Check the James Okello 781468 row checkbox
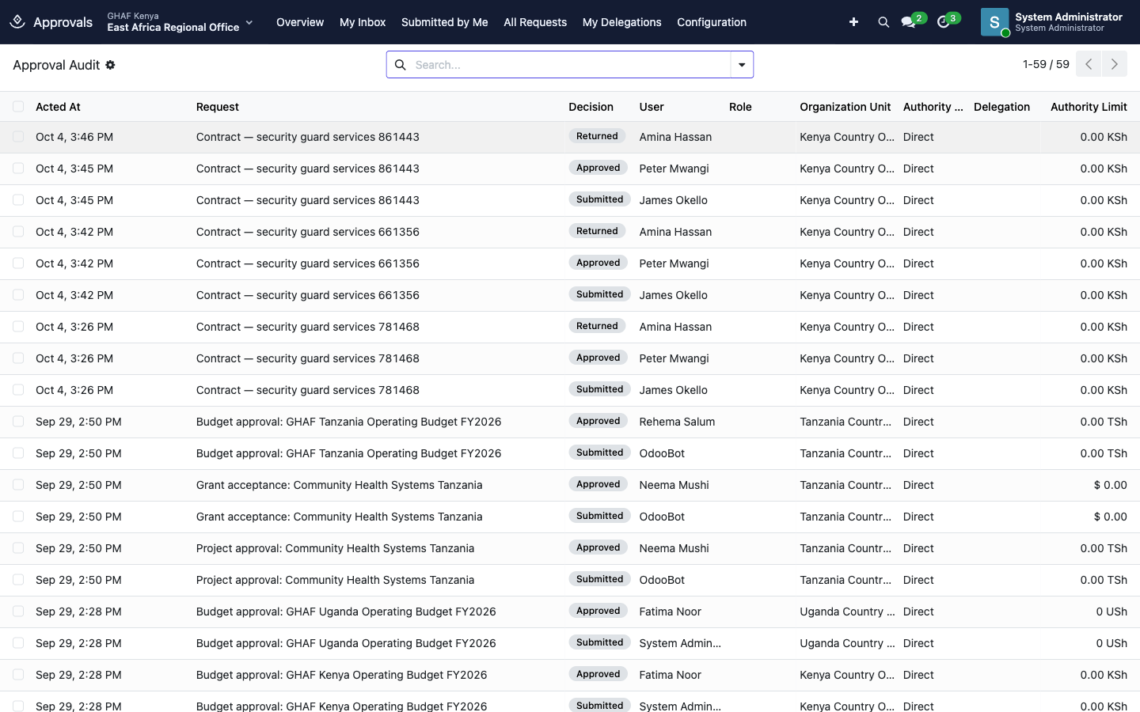The height and width of the screenshot is (712, 1140). click(x=18, y=390)
